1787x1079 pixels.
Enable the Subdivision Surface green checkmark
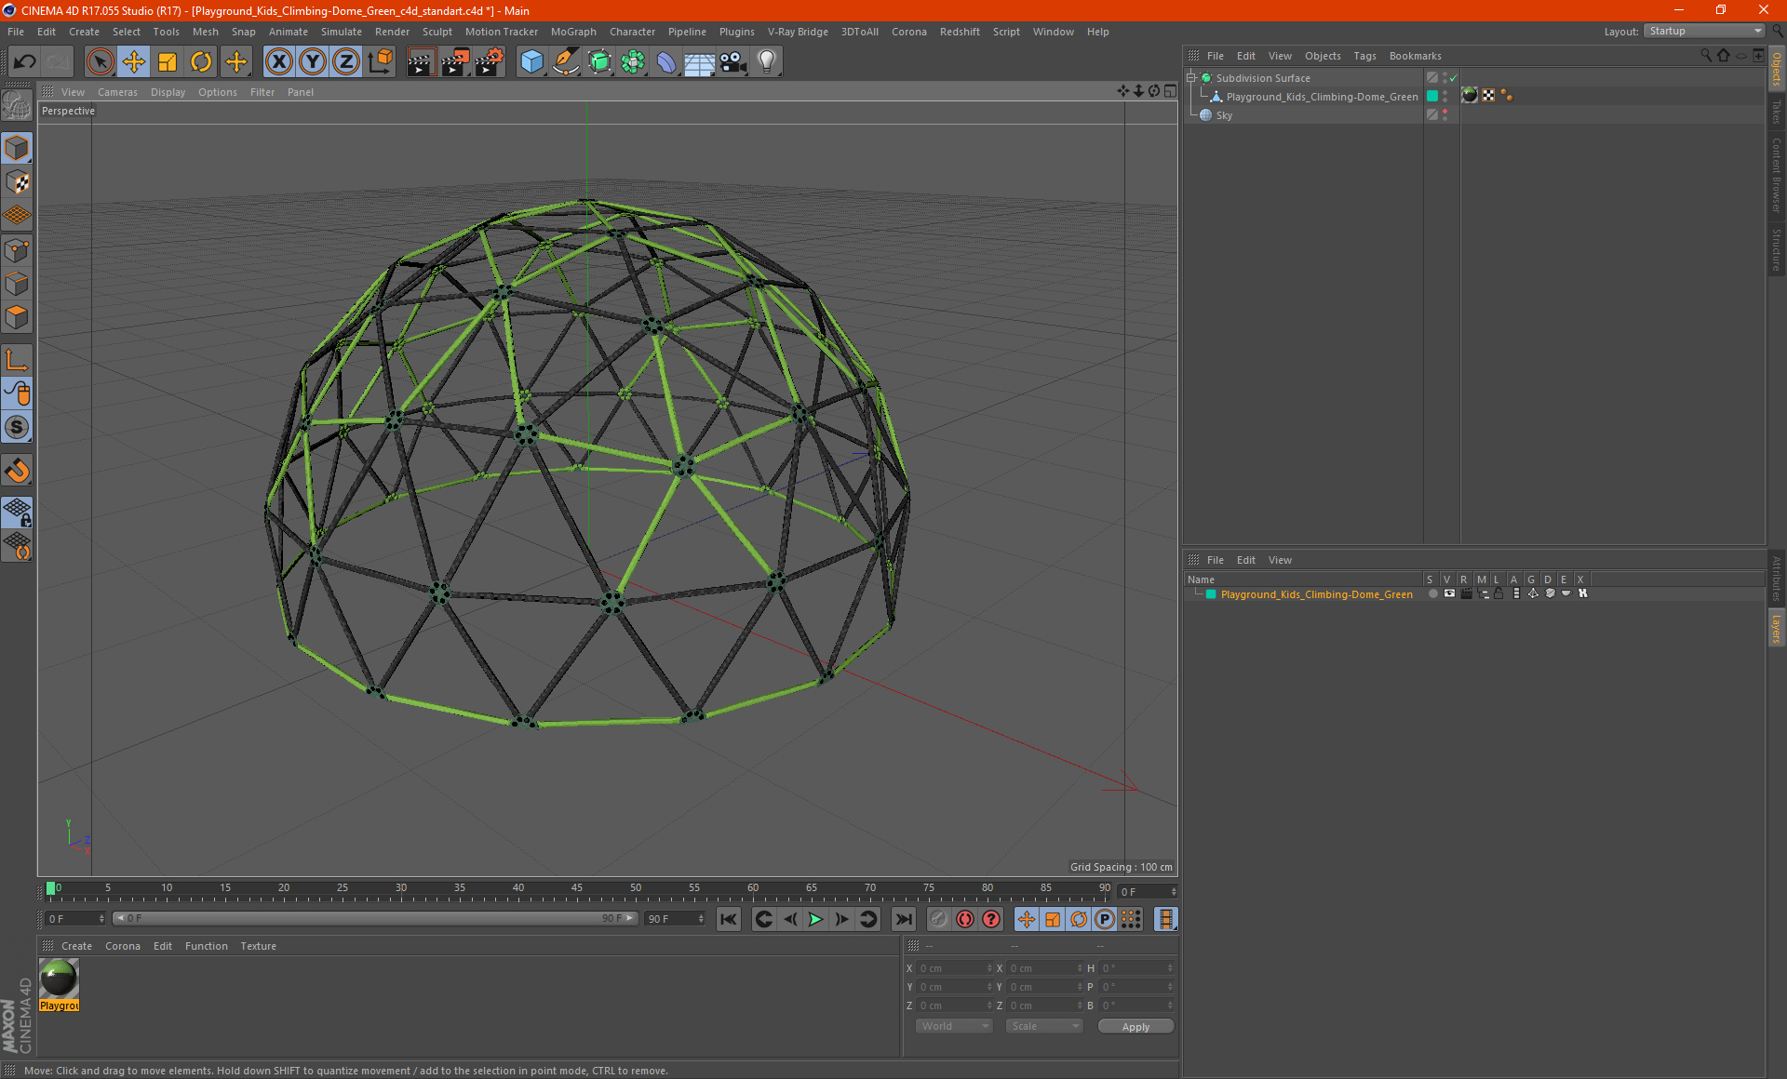click(x=1453, y=78)
